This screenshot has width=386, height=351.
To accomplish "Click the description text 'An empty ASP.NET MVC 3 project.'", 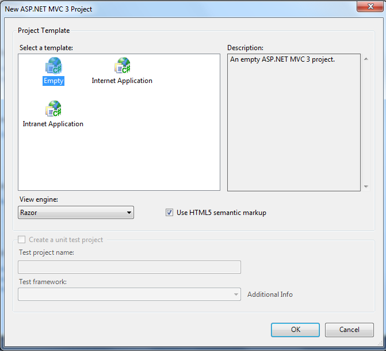I will click(282, 59).
